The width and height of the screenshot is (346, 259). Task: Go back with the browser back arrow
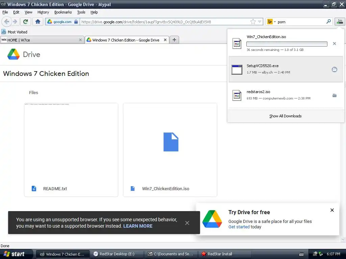point(6,22)
